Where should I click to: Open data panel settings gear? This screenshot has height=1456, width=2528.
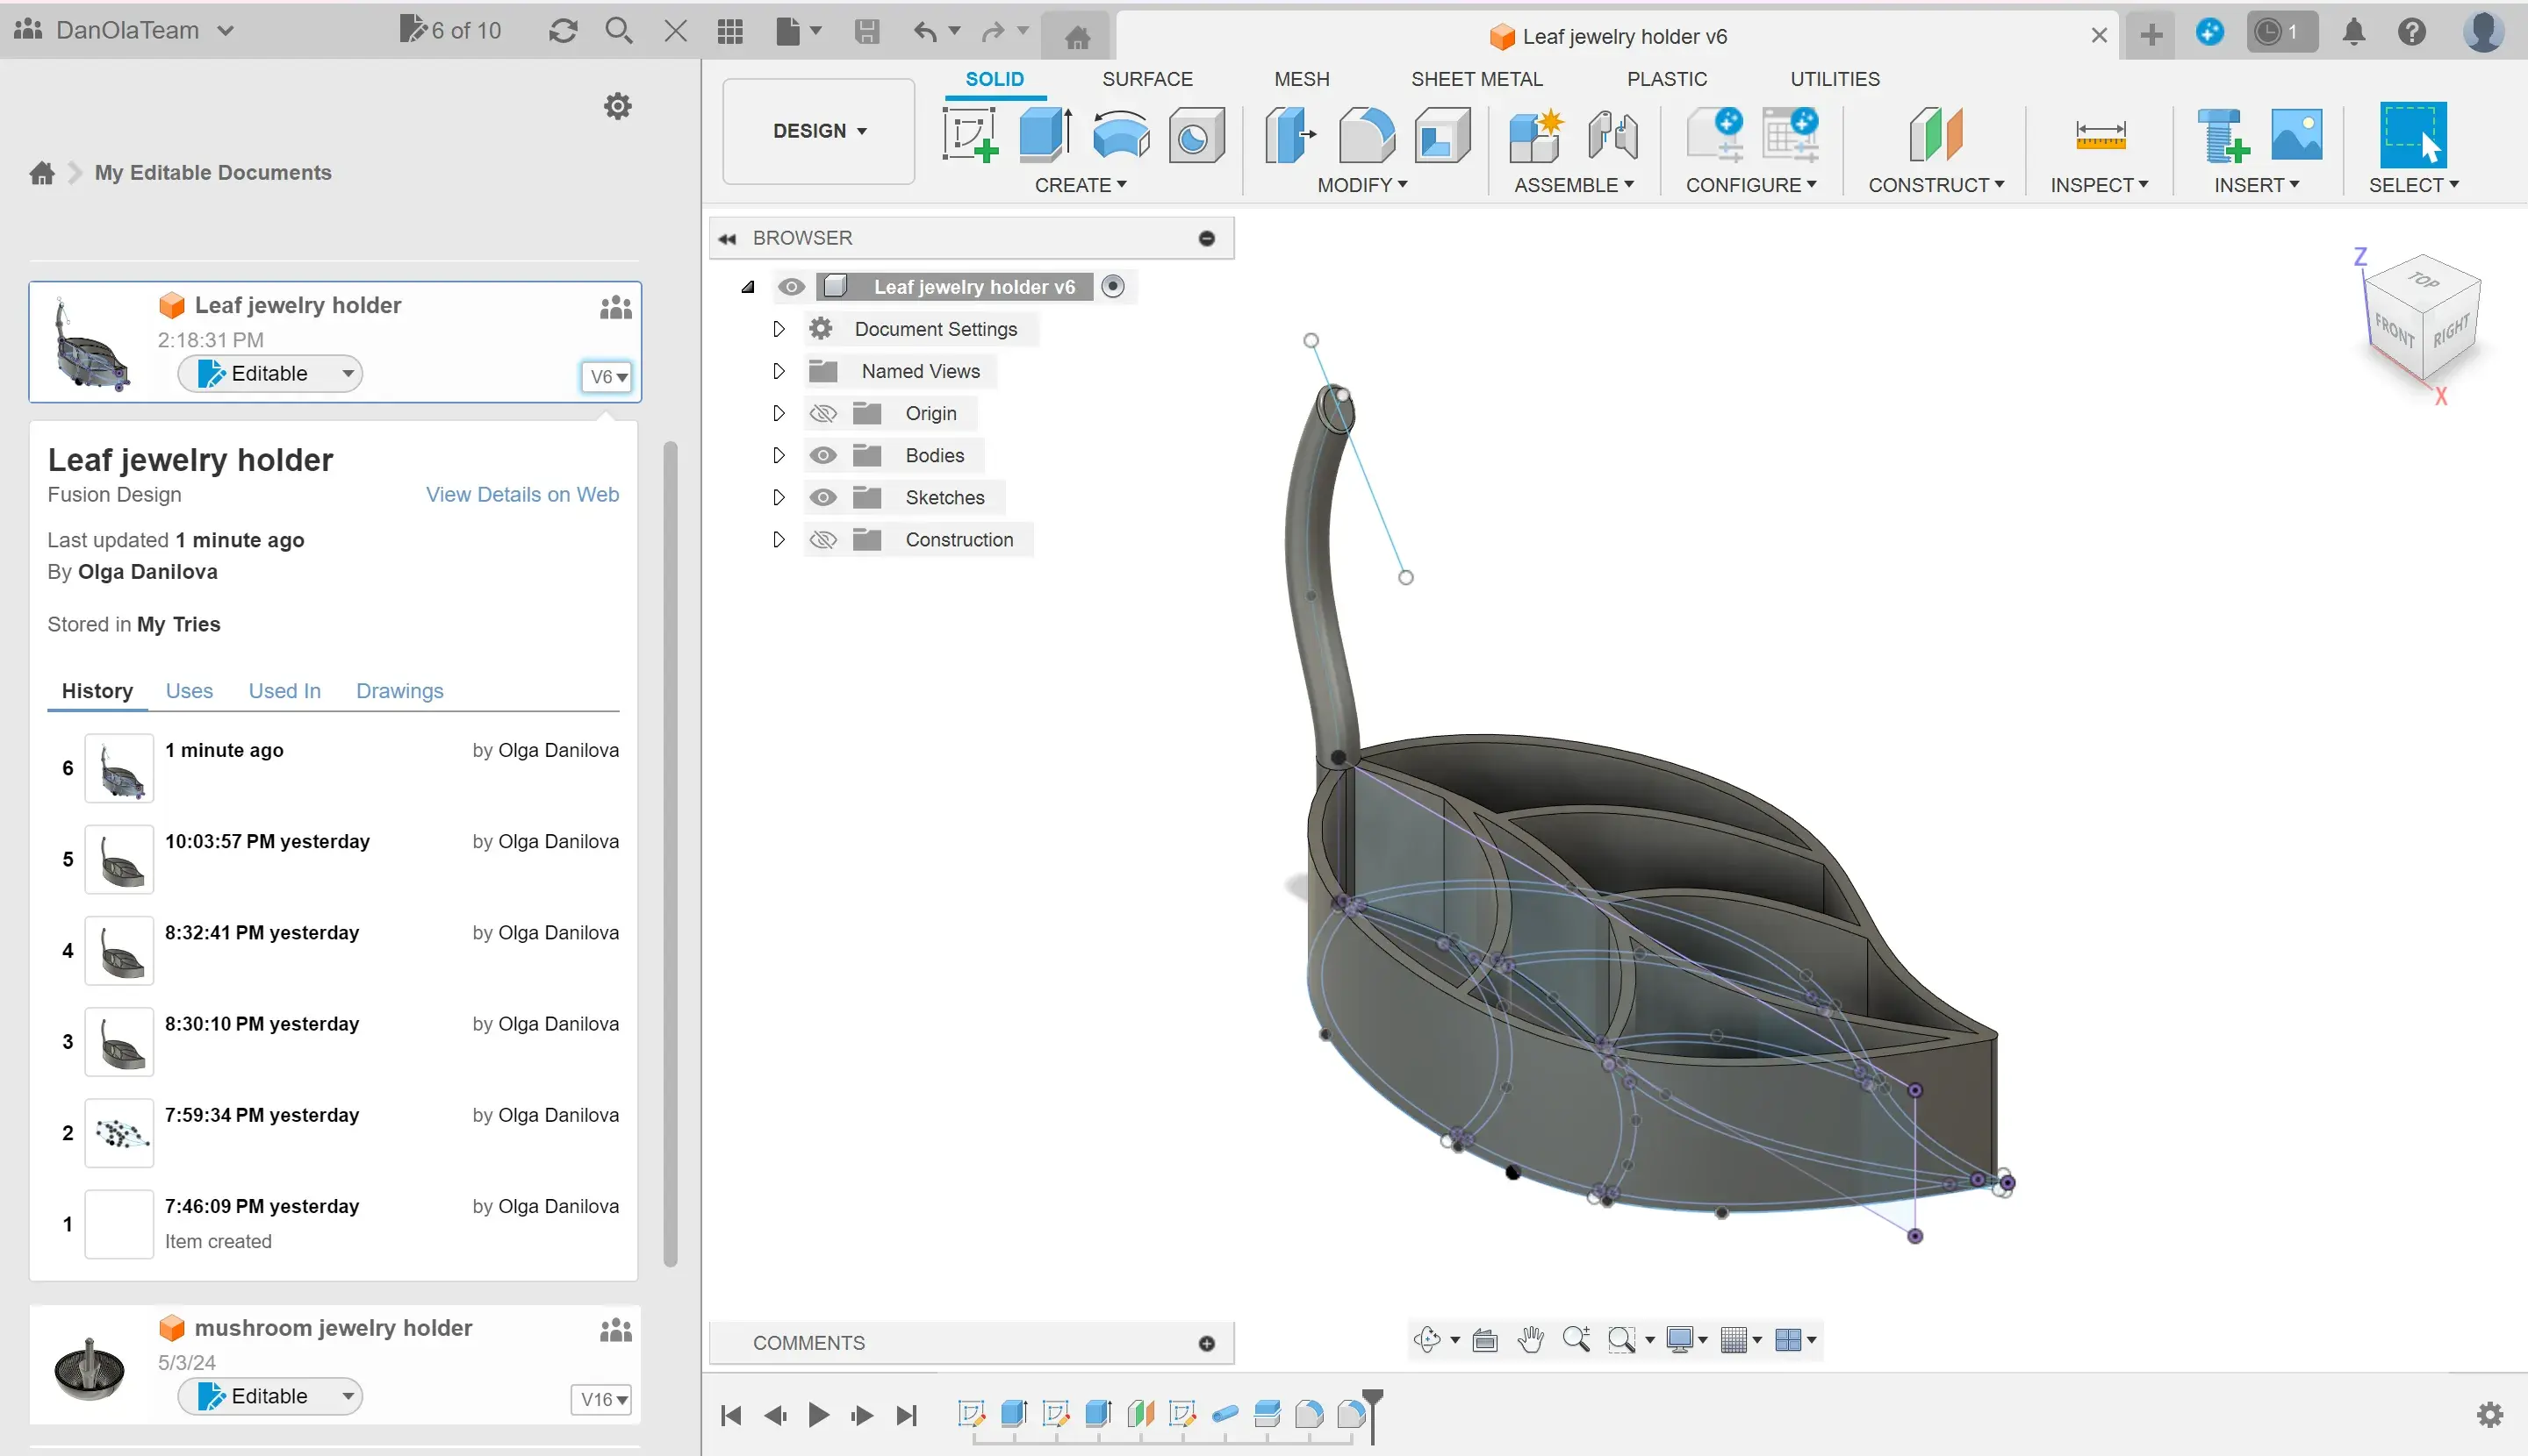click(x=619, y=106)
